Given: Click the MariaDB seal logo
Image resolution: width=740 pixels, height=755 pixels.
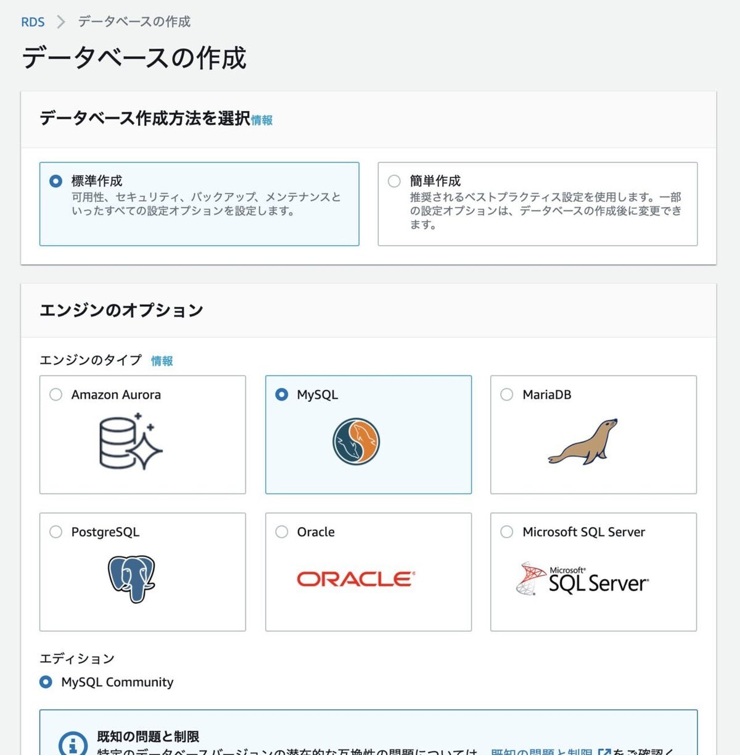Looking at the screenshot, I should [583, 442].
